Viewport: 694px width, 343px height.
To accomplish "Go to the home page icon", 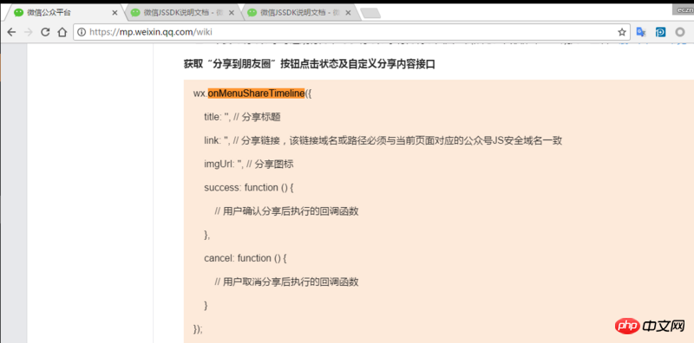I will (62, 32).
